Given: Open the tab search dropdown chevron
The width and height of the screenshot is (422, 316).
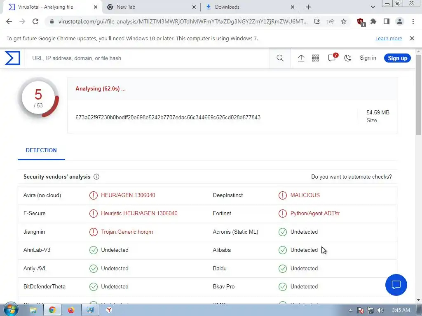Looking at the screenshot, I should point(373,7).
